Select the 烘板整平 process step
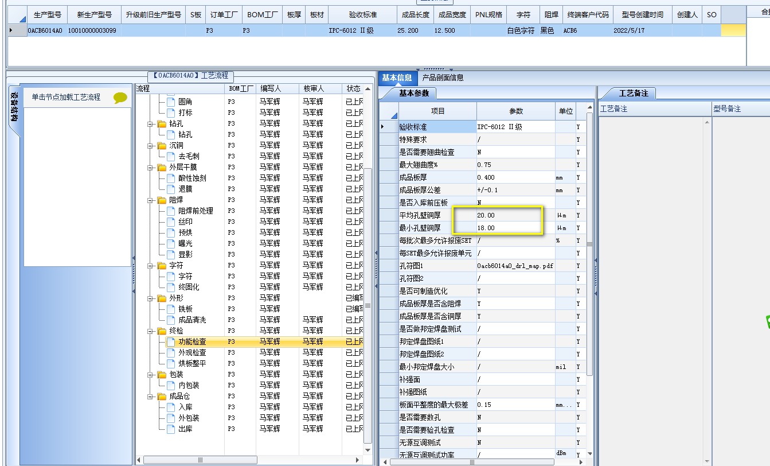Image resolution: width=770 pixels, height=466 pixels. coord(192,363)
